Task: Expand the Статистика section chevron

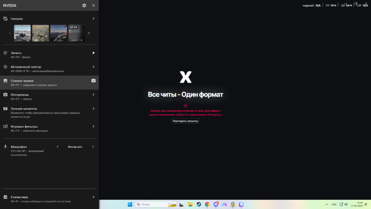Action: [93, 197]
